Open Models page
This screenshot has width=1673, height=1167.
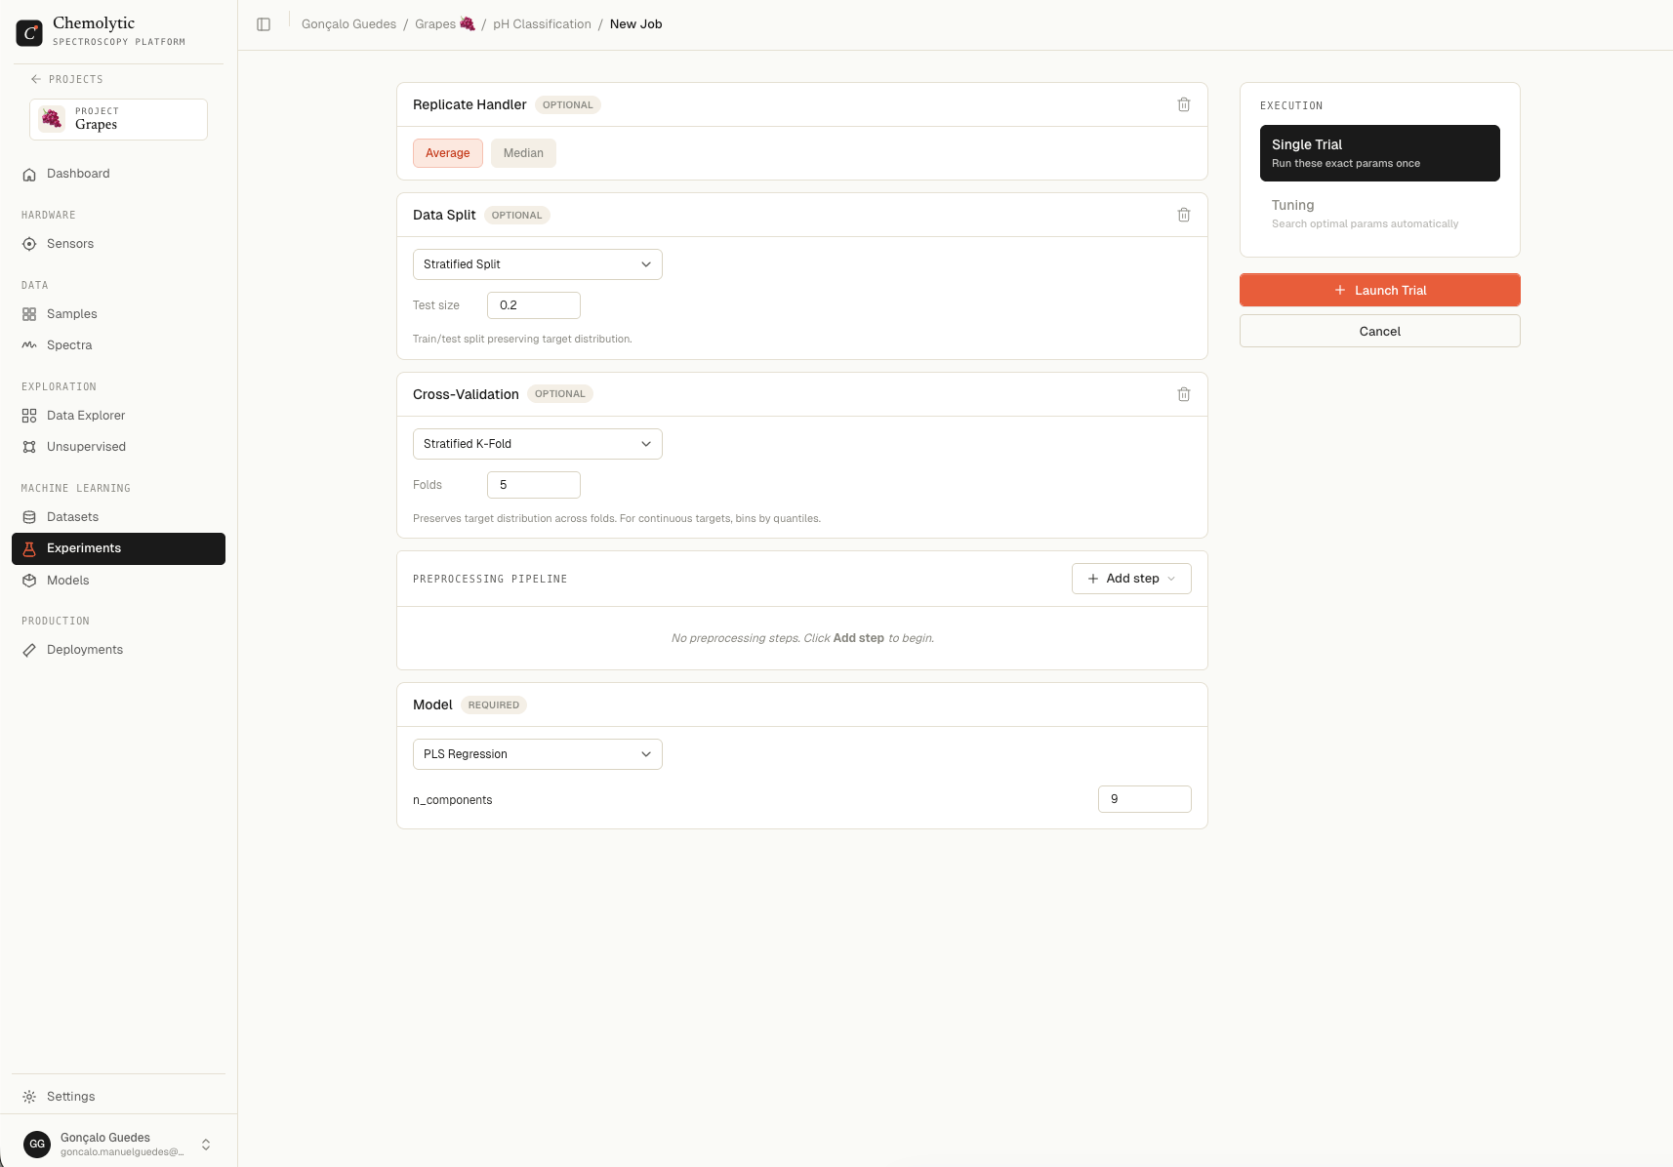tap(118, 581)
